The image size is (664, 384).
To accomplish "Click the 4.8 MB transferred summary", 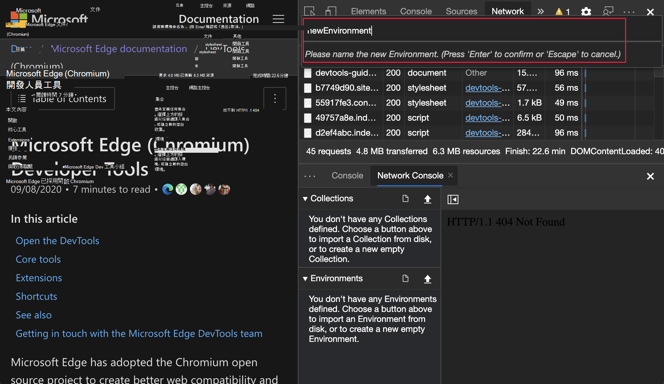I will (x=392, y=151).
